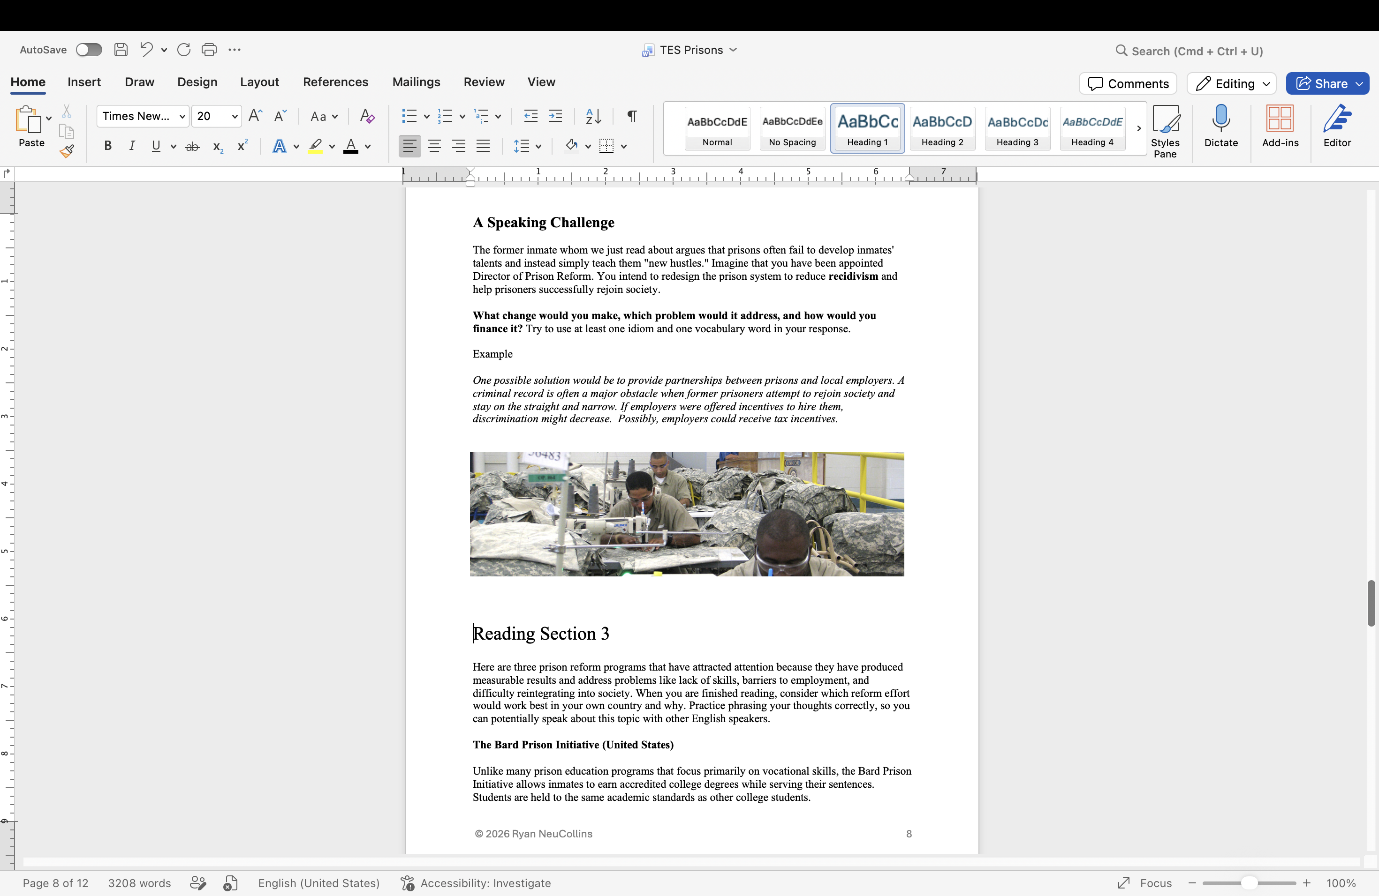
Task: Open Add-ins
Action: tap(1280, 126)
